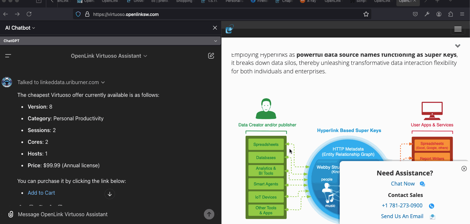The height and width of the screenshot is (224, 470).
Task: Click the Data Creator person icon
Action: pos(266,109)
